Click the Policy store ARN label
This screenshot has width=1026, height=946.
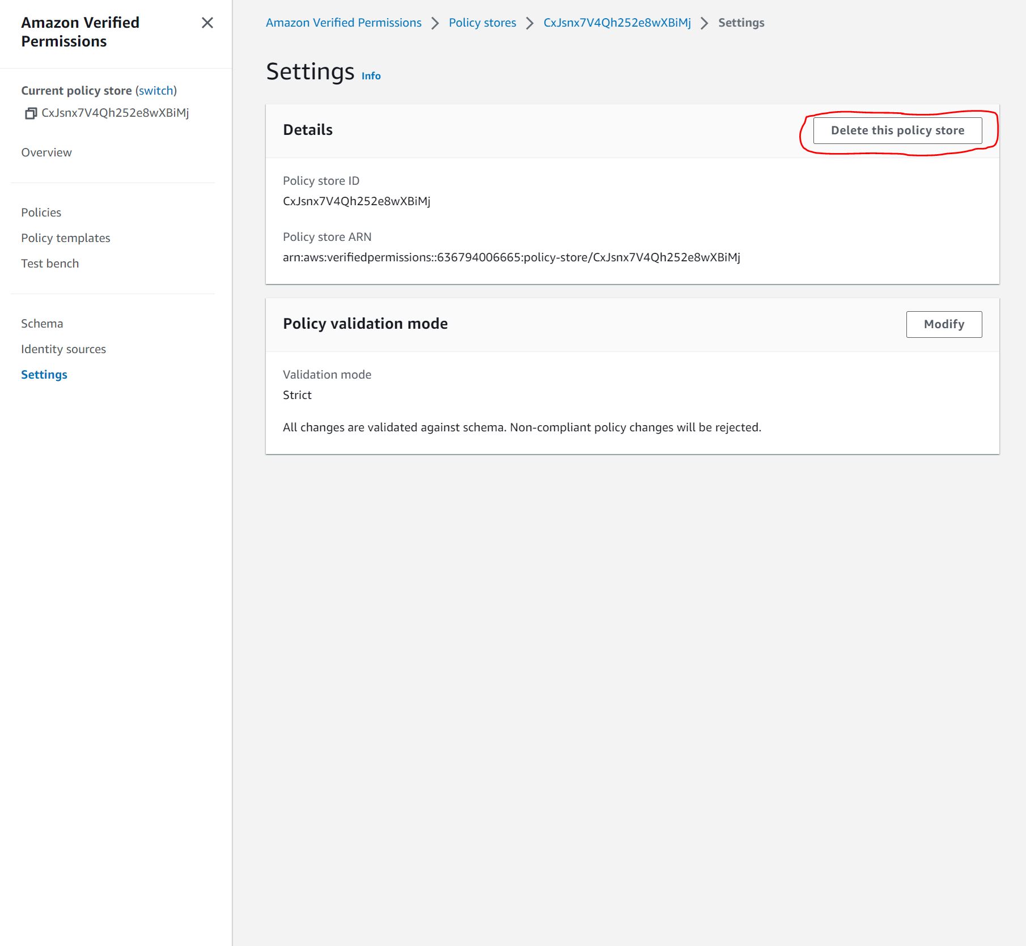(x=327, y=237)
